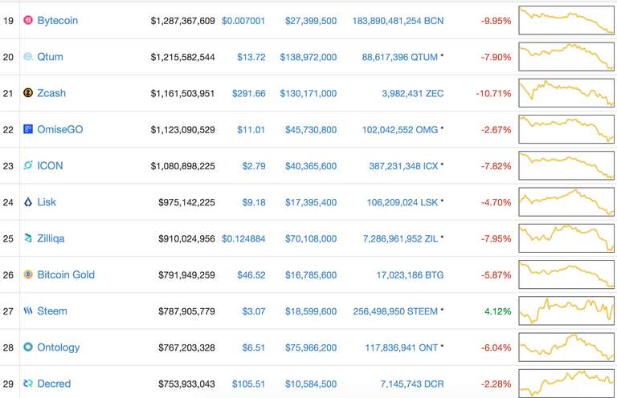
Task: Open the Zilliqa coin page link
Action: coord(51,238)
